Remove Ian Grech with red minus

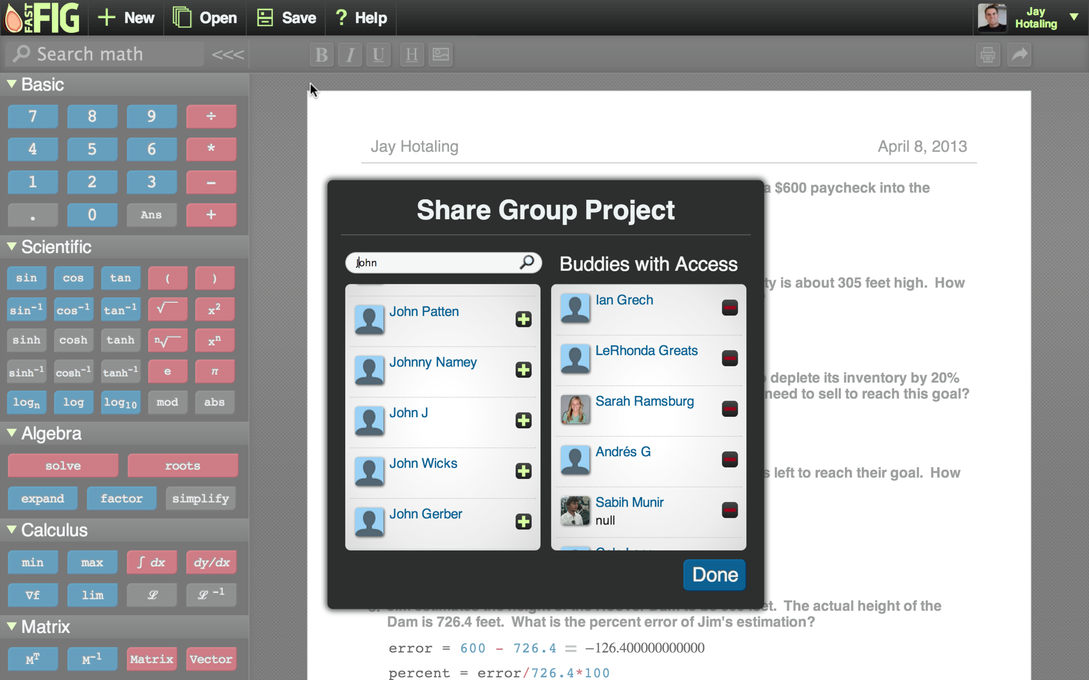point(729,308)
